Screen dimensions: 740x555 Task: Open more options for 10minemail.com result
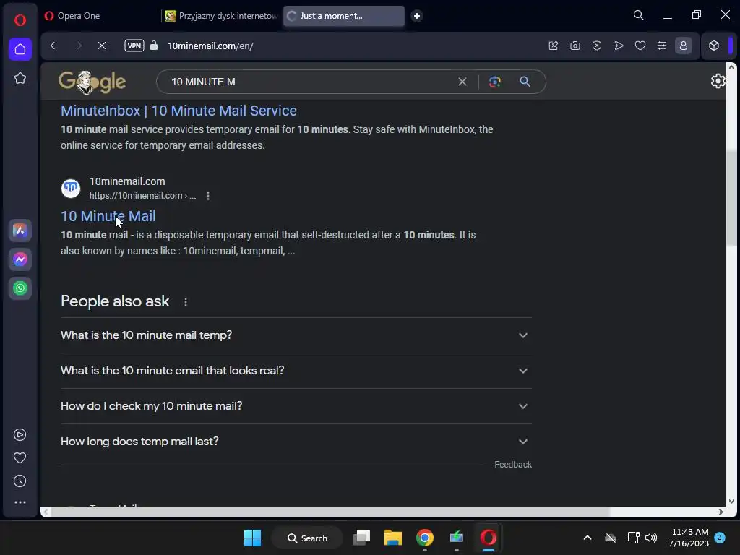tap(208, 195)
